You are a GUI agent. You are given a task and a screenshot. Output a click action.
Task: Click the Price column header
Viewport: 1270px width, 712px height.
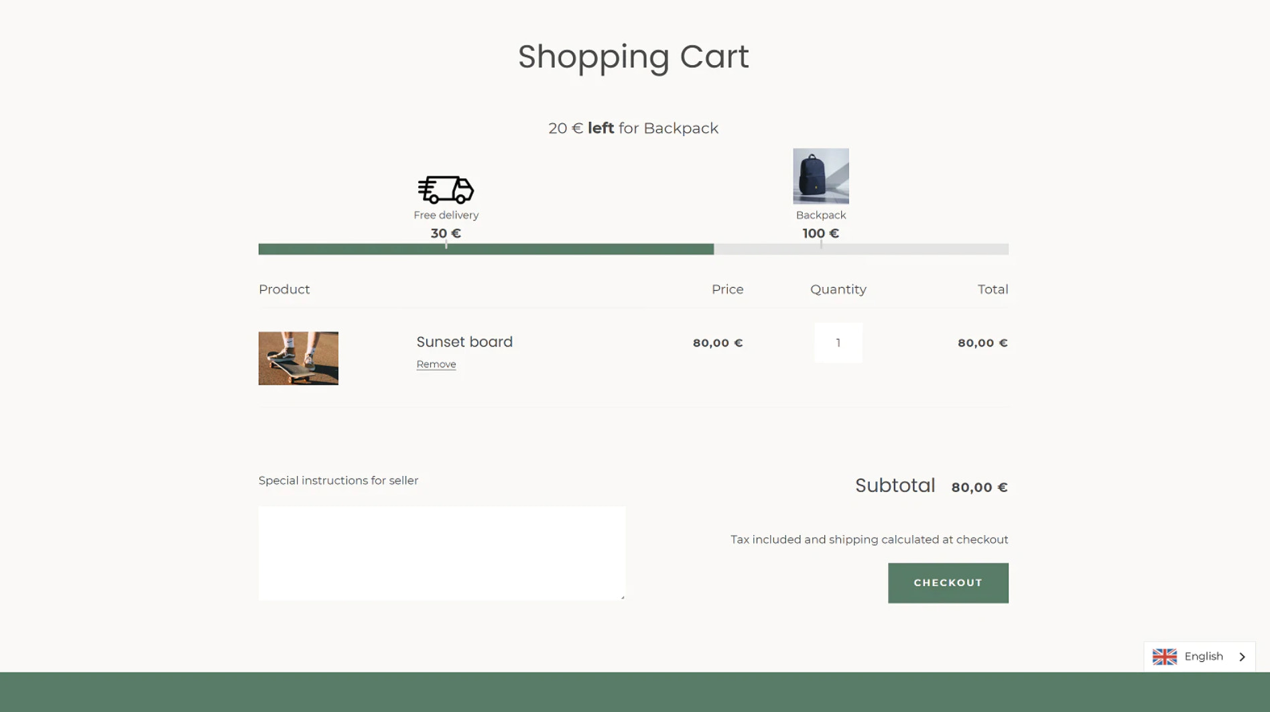click(727, 289)
